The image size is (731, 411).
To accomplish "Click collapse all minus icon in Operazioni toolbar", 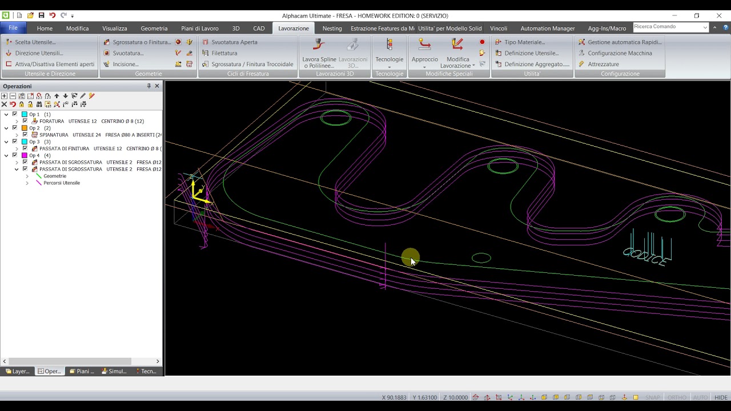I will coord(13,96).
